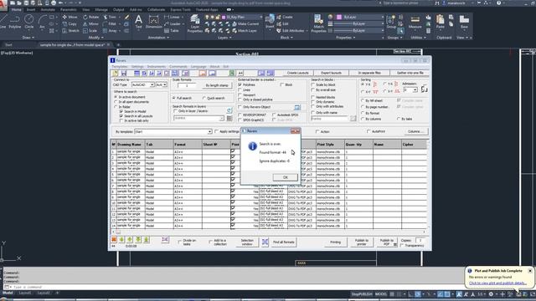Enable the AutoPrint checkbox
Screen dimensions: 536x301
(x=368, y=131)
